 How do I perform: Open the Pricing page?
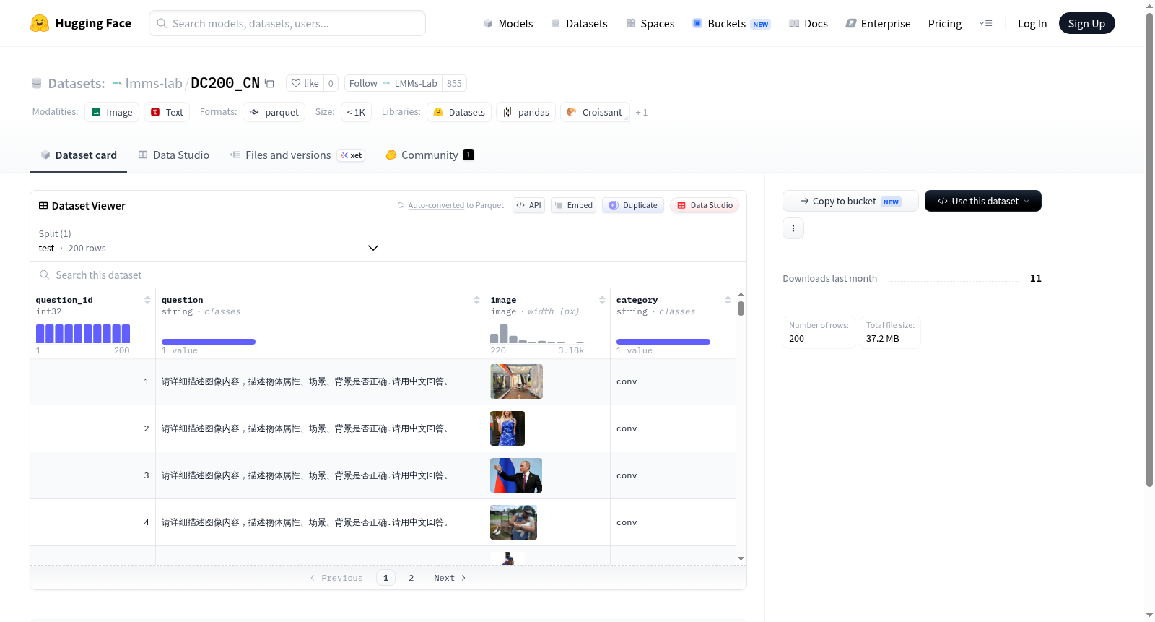click(945, 24)
